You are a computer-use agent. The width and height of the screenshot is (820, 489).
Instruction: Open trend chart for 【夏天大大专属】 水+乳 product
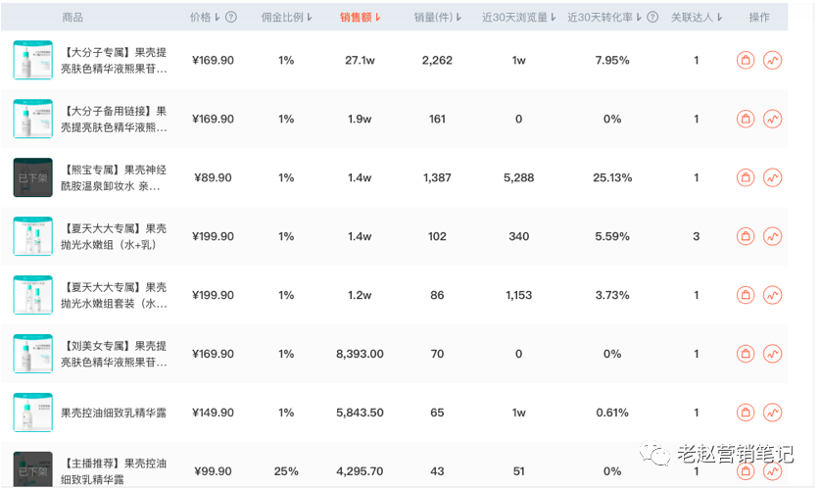pos(773,237)
